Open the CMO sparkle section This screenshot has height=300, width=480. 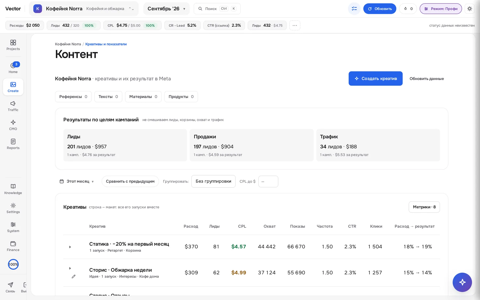(x=13, y=125)
